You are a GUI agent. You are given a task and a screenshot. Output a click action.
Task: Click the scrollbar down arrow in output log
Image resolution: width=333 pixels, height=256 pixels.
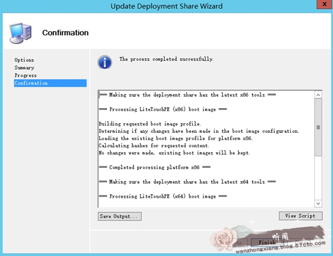tap(318, 203)
